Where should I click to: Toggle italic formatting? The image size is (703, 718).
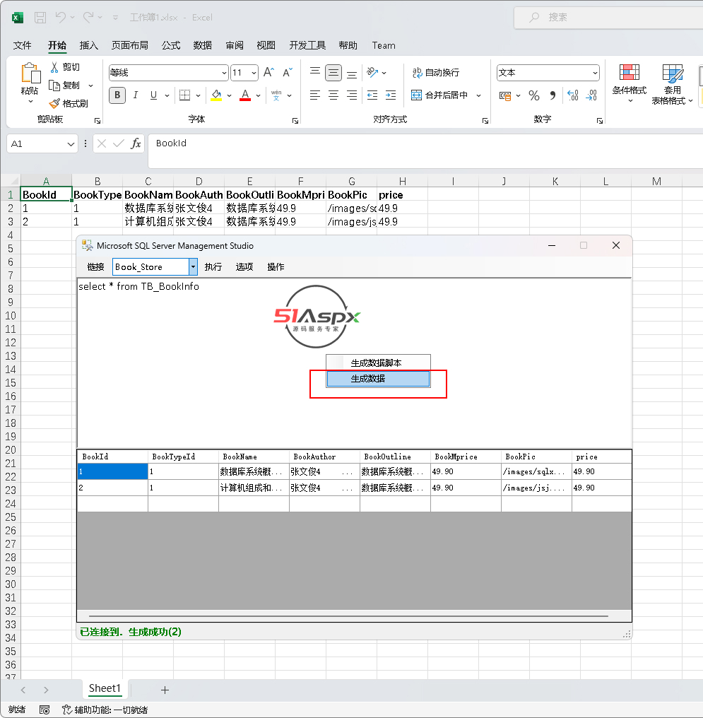click(x=136, y=95)
